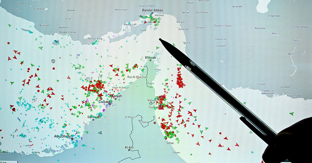Click the Sohar place label
This screenshot has width=312, height=163.
coord(170,143)
